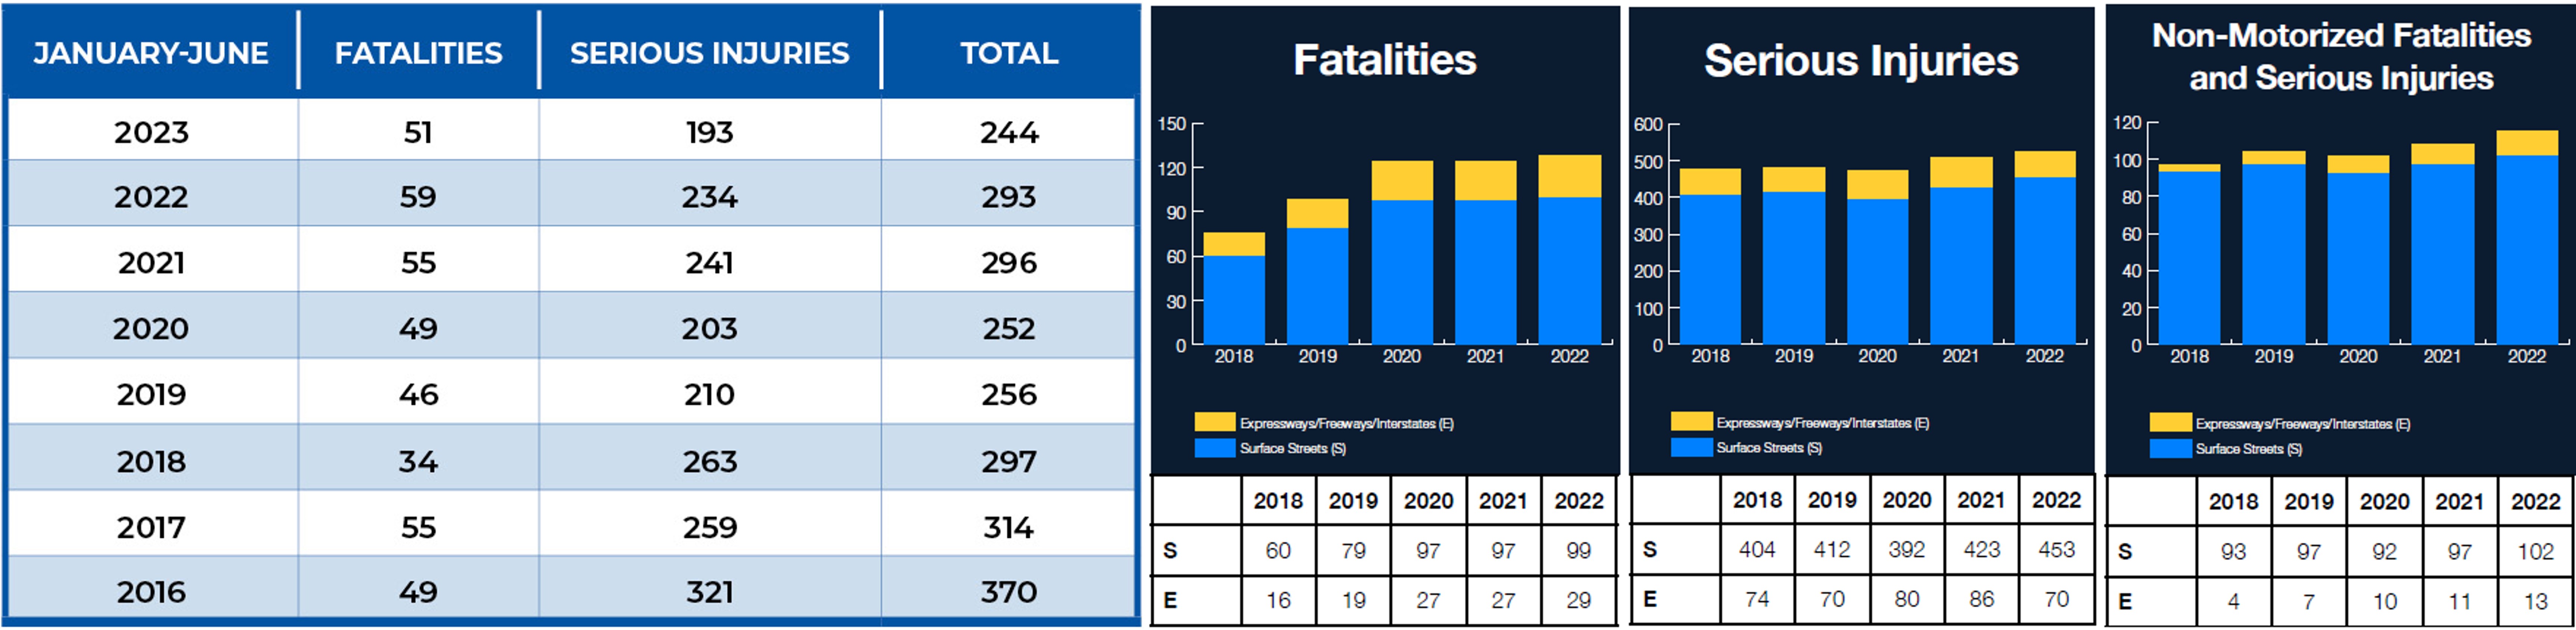The image size is (2576, 630).
Task: Click total value 297 in the 2018 row
Action: click(1009, 461)
